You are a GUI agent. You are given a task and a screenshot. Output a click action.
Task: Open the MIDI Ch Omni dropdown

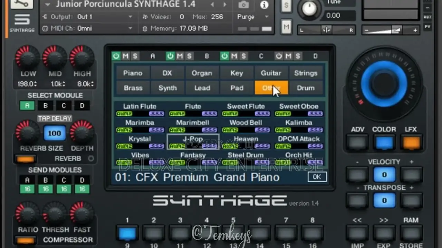tap(87, 28)
